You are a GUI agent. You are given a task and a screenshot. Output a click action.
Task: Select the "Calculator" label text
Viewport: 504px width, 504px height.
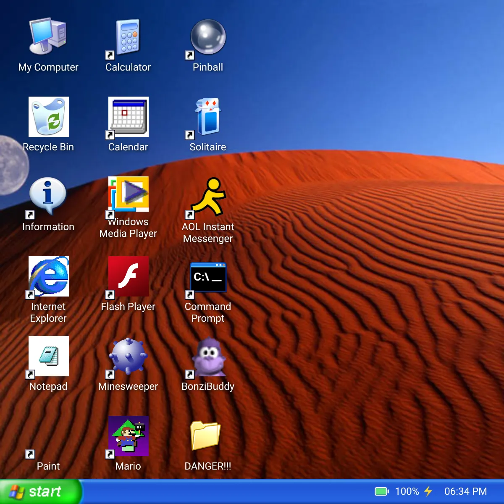tap(128, 67)
